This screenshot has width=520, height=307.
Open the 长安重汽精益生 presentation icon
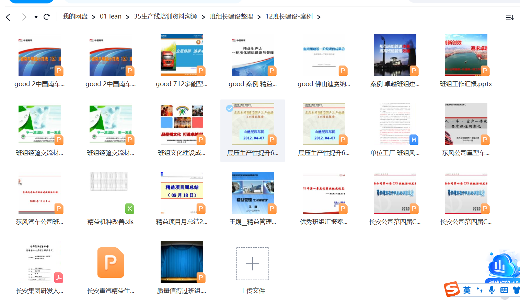tap(111, 262)
